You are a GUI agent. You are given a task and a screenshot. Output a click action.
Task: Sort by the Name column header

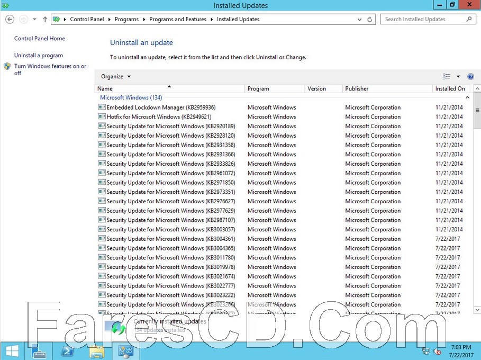170,88
